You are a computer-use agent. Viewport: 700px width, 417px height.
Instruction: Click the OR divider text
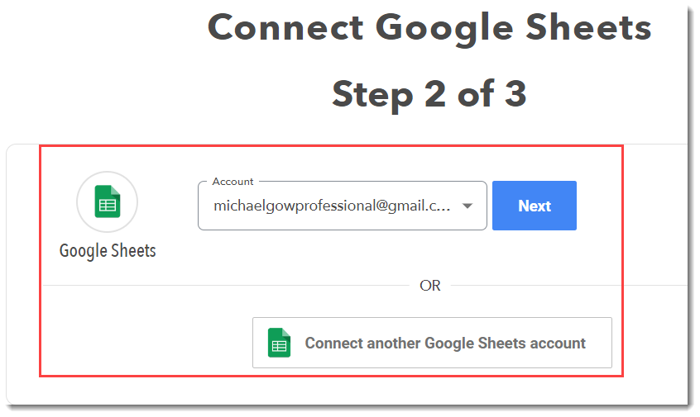pyautogui.click(x=430, y=286)
